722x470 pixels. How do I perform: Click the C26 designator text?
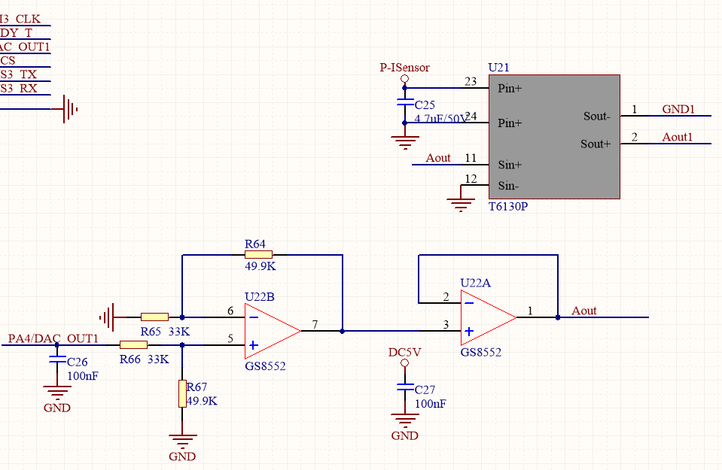pyautogui.click(x=78, y=362)
